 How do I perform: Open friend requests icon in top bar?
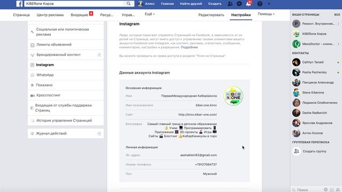point(230,4)
